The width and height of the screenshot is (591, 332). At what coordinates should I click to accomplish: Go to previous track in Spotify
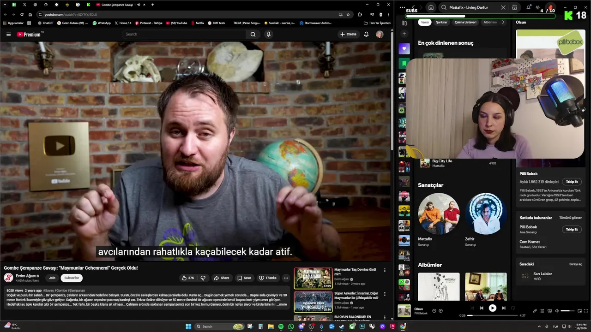click(x=481, y=308)
